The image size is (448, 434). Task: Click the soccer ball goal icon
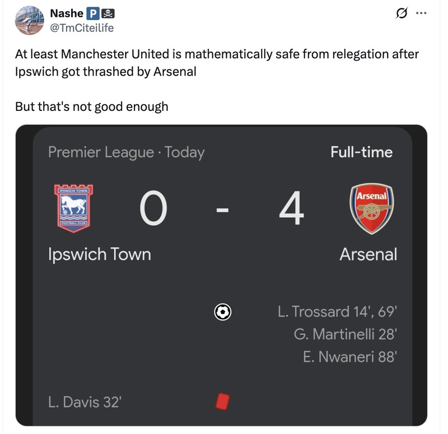tap(223, 311)
